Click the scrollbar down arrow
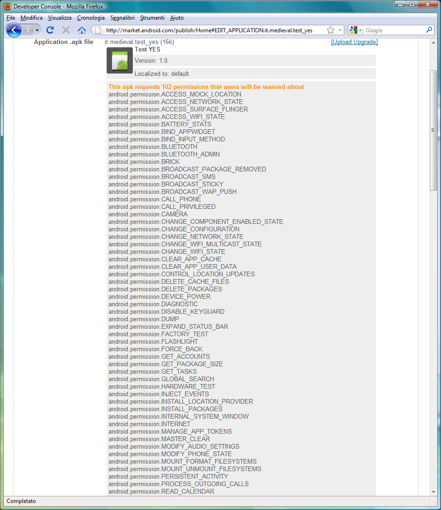Viewport: 441px width, 510px height. click(x=433, y=492)
